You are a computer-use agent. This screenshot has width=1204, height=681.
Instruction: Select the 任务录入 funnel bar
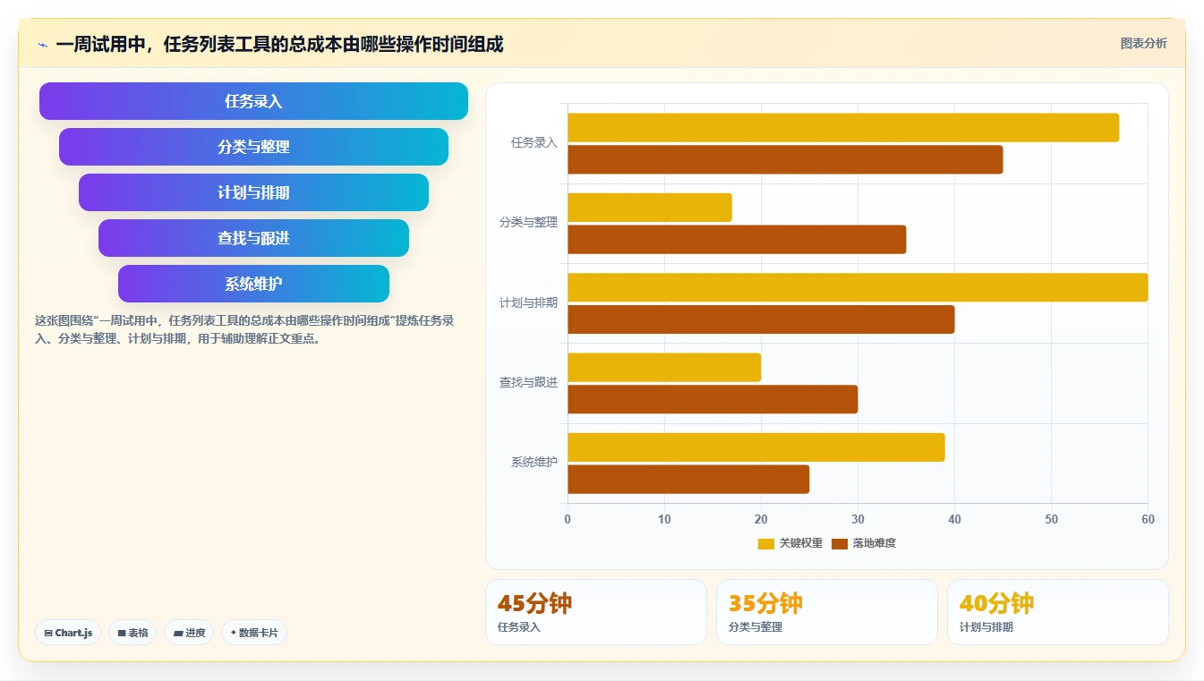pos(253,101)
